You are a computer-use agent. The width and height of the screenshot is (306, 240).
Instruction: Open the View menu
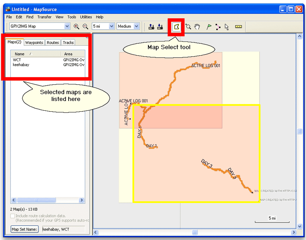point(59,17)
